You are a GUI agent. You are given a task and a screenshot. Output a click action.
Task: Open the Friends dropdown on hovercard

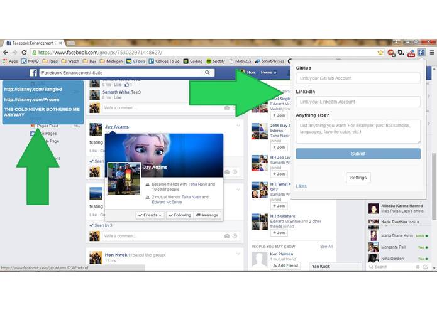[150, 215]
